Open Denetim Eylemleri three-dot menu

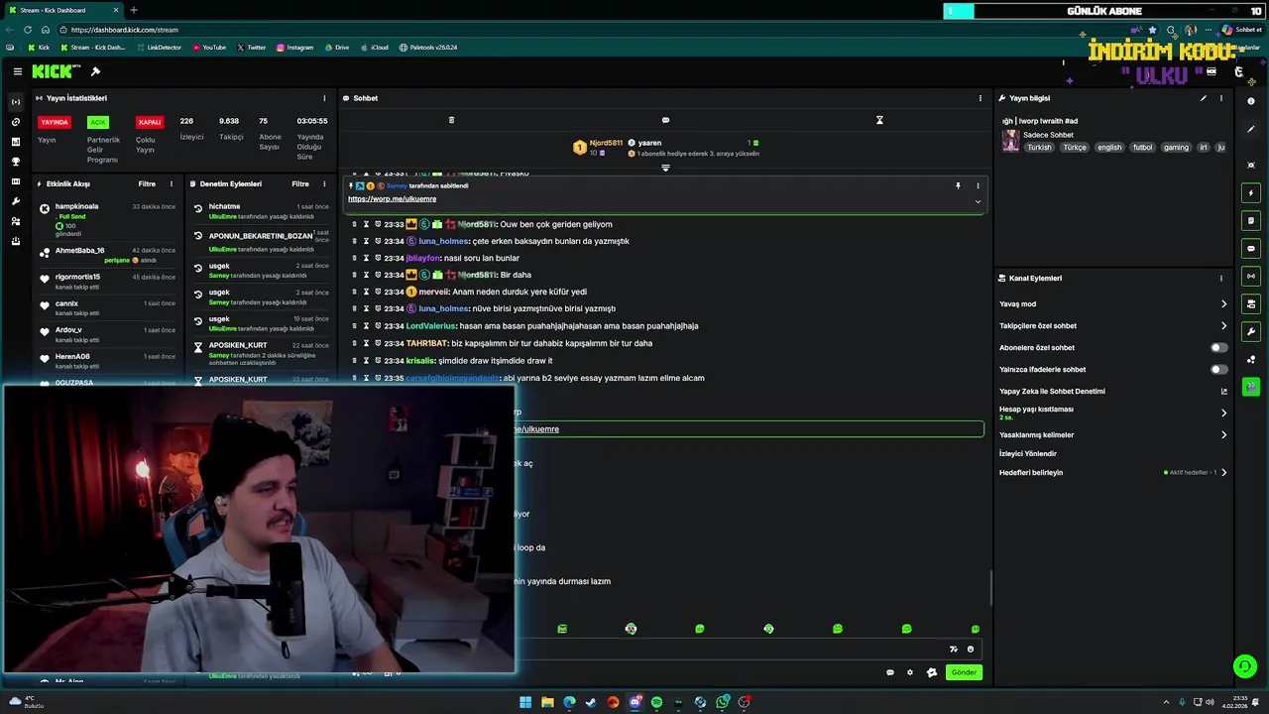coord(324,183)
